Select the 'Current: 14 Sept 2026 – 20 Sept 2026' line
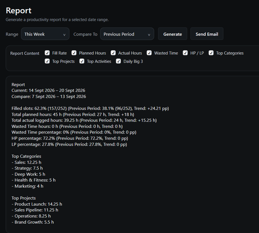The image size is (259, 233). point(48,90)
